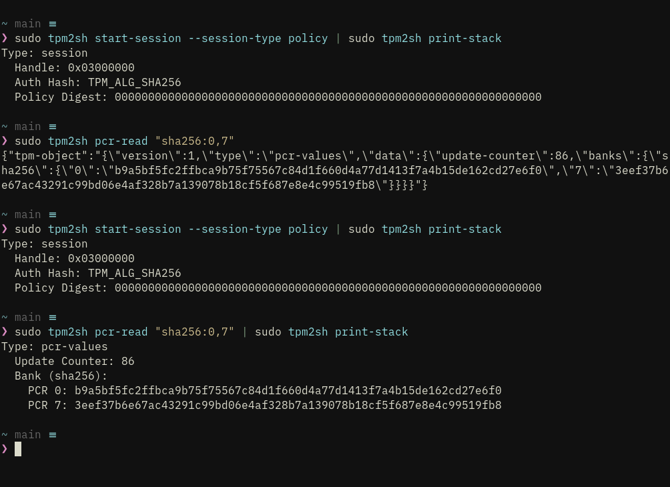This screenshot has width=670, height=487.
Task: Click the git status icon in the first prompt
Action: pyautogui.click(x=53, y=24)
